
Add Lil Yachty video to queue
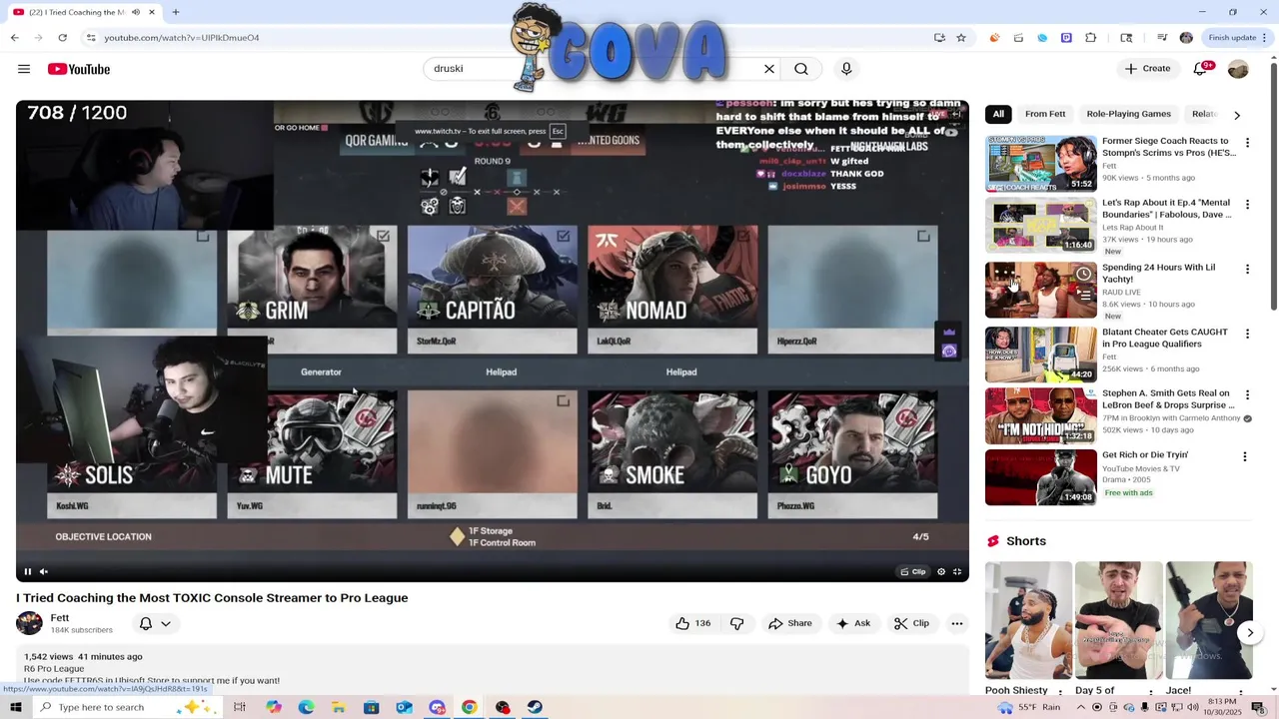click(x=1085, y=296)
